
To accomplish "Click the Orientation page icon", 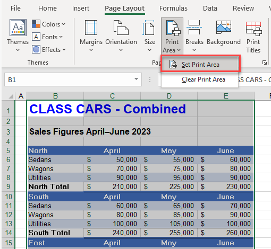I will [x=121, y=28].
